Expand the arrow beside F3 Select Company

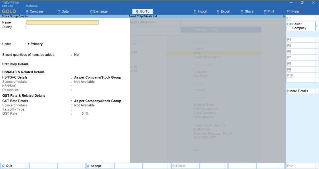(x=317, y=26)
